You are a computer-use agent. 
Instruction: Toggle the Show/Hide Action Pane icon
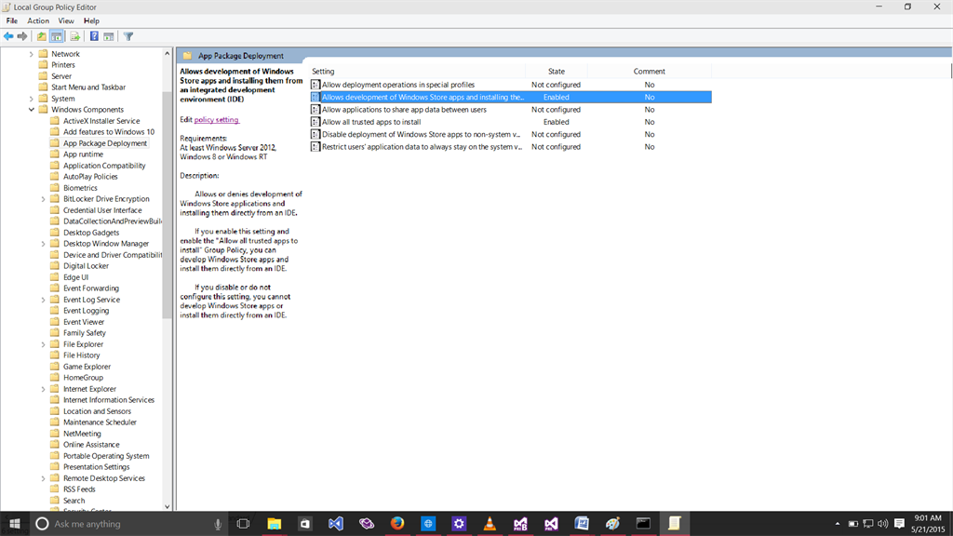tap(109, 36)
